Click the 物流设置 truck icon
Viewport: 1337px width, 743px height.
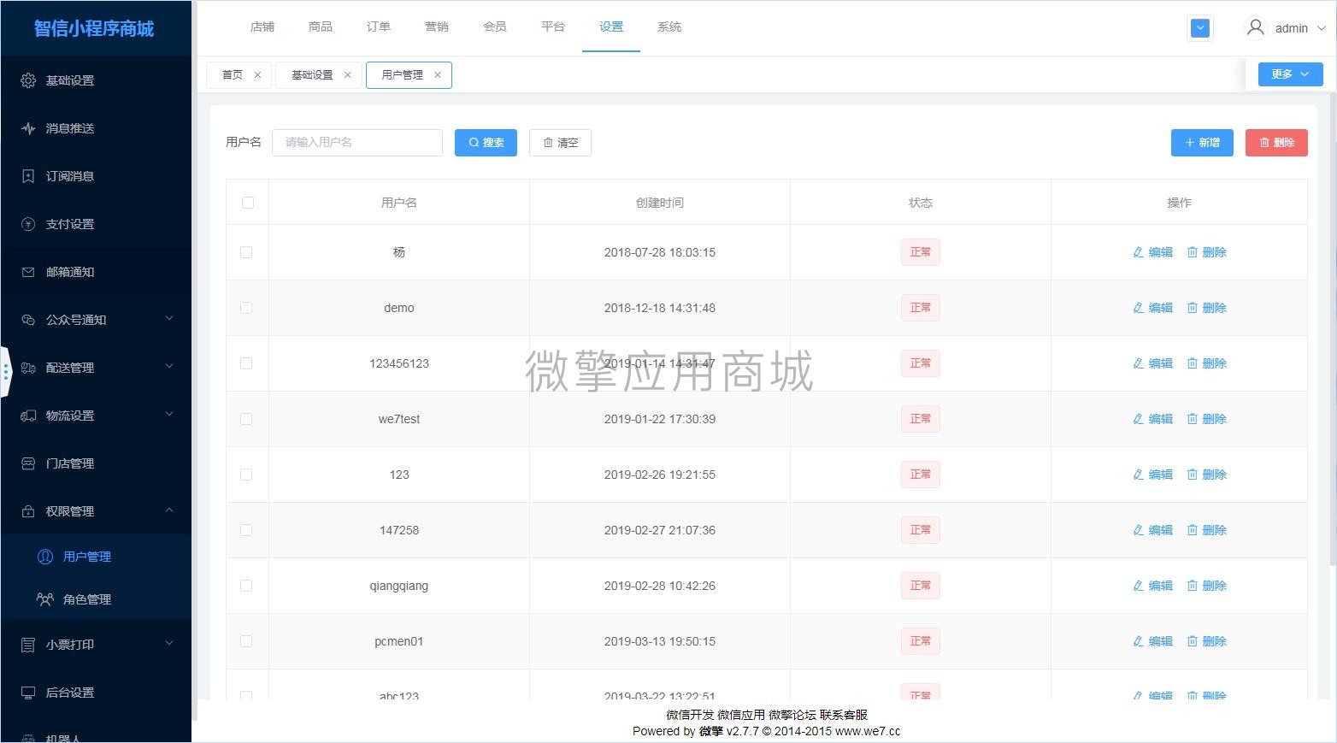[28, 416]
